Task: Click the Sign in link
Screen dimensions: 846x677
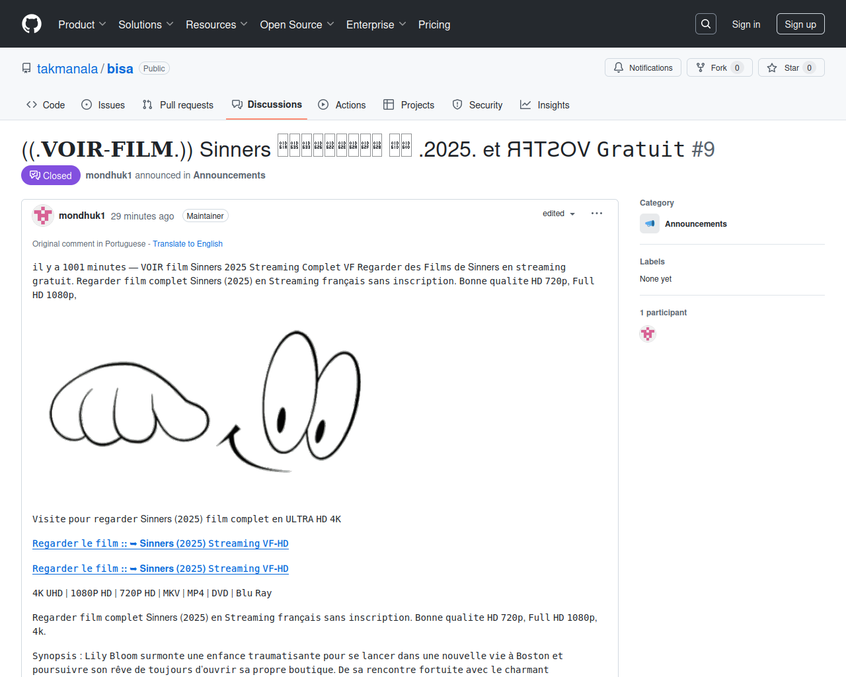Action: click(x=746, y=24)
